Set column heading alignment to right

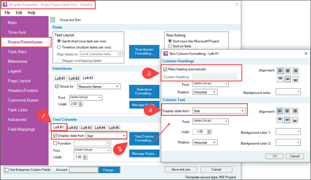295,71
